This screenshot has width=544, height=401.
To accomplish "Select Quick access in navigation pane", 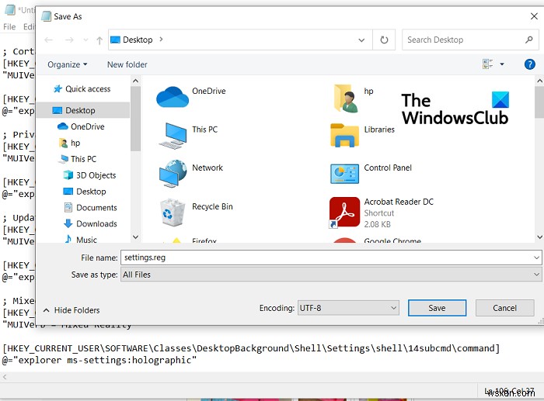I will 82,89.
